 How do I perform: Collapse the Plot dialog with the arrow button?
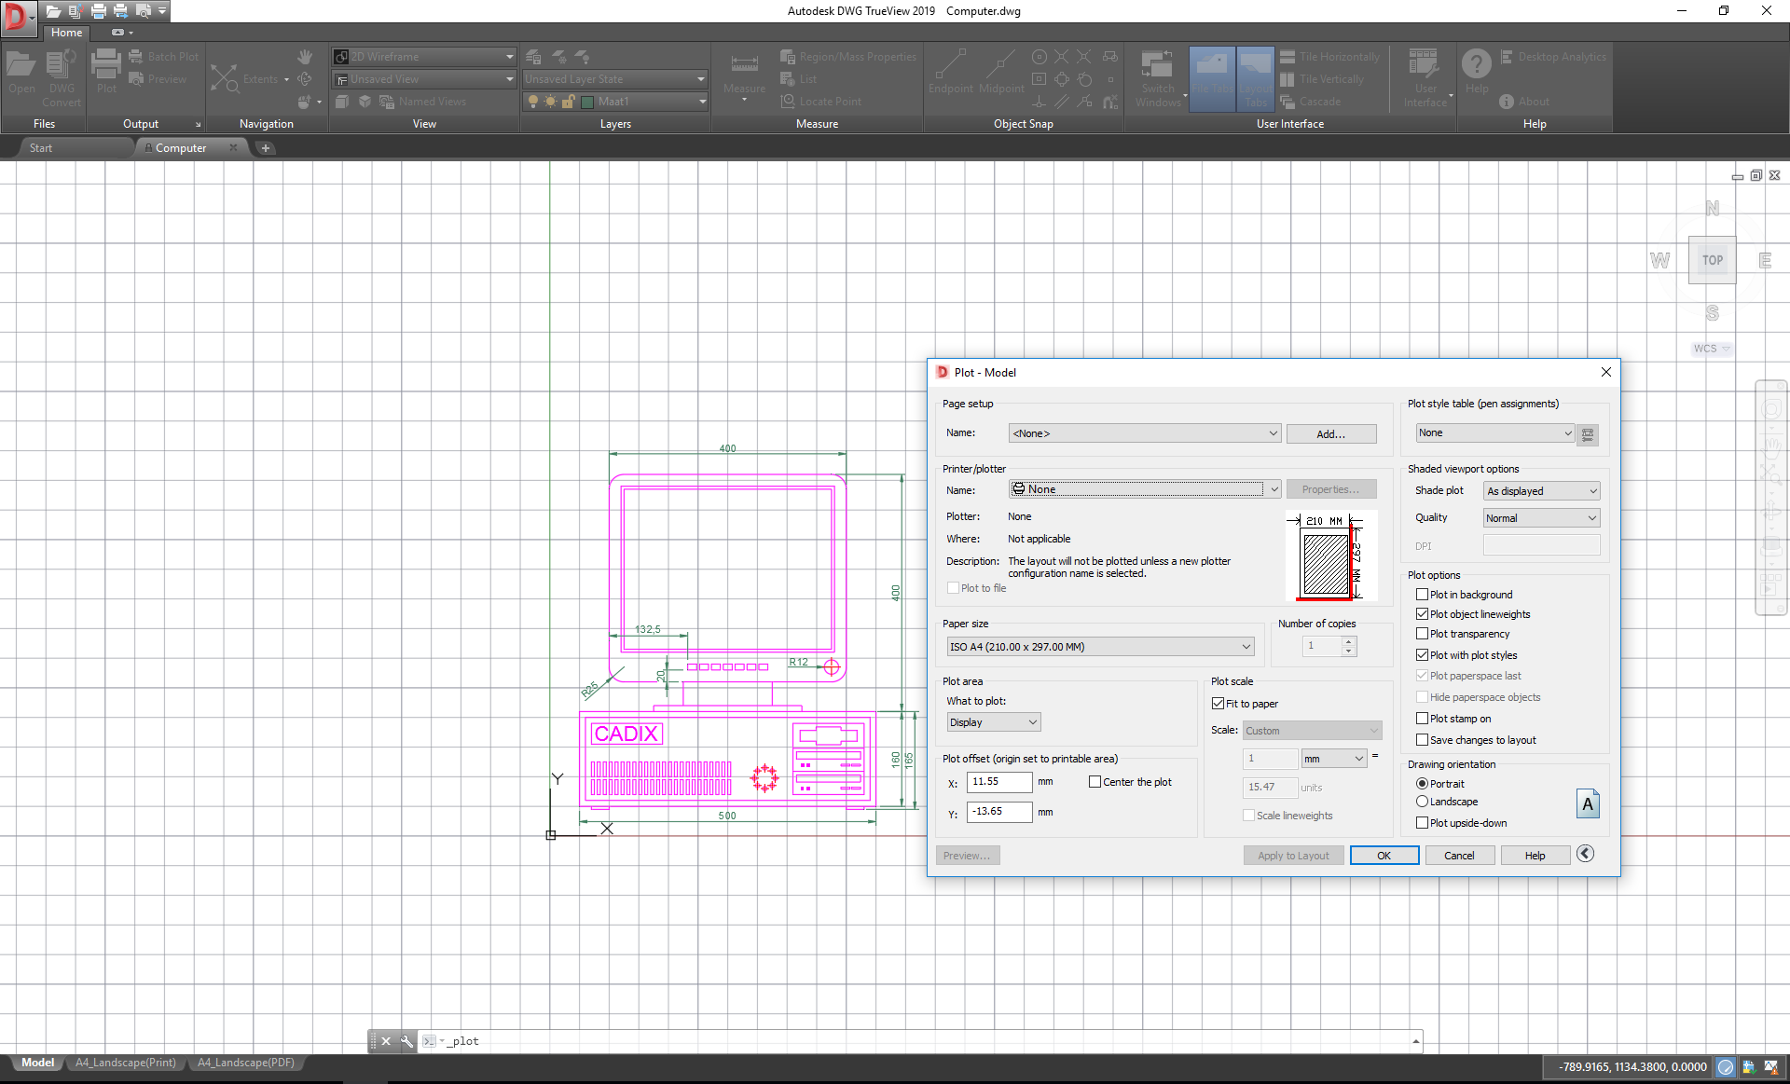[1585, 853]
